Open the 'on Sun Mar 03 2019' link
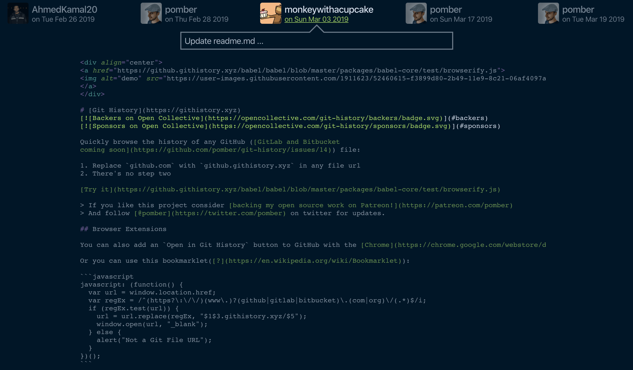The image size is (633, 370). pos(316,19)
